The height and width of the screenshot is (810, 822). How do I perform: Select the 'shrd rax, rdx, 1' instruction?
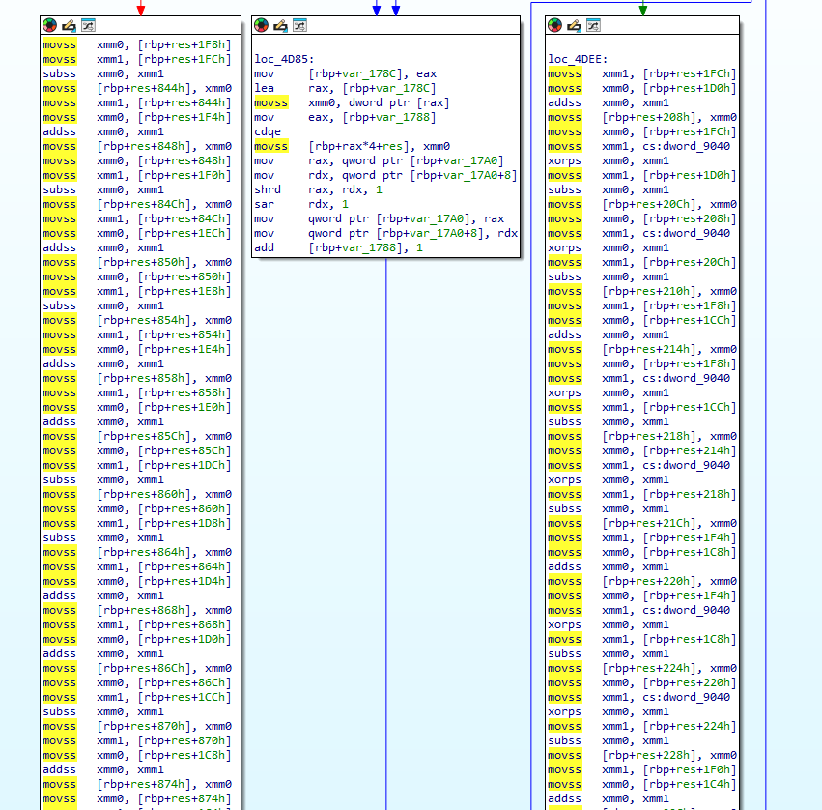pos(318,189)
